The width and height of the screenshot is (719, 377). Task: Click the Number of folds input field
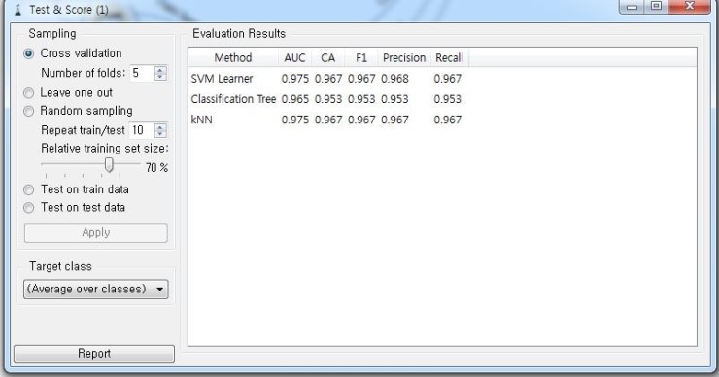tap(142, 73)
